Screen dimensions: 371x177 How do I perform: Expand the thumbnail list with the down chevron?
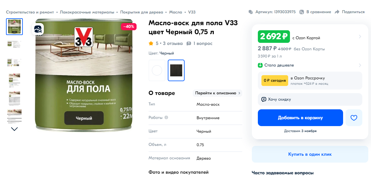coord(14,129)
